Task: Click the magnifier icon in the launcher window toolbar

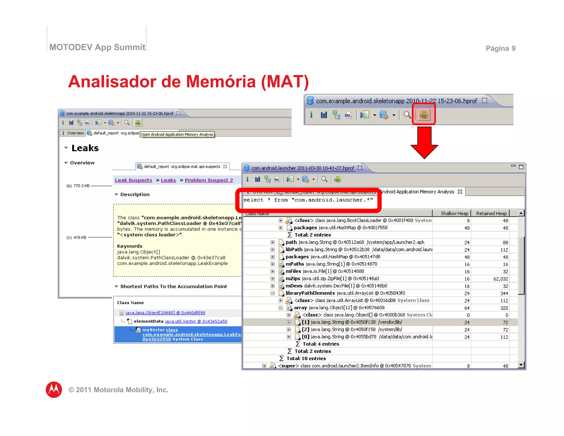Action: tap(324, 179)
